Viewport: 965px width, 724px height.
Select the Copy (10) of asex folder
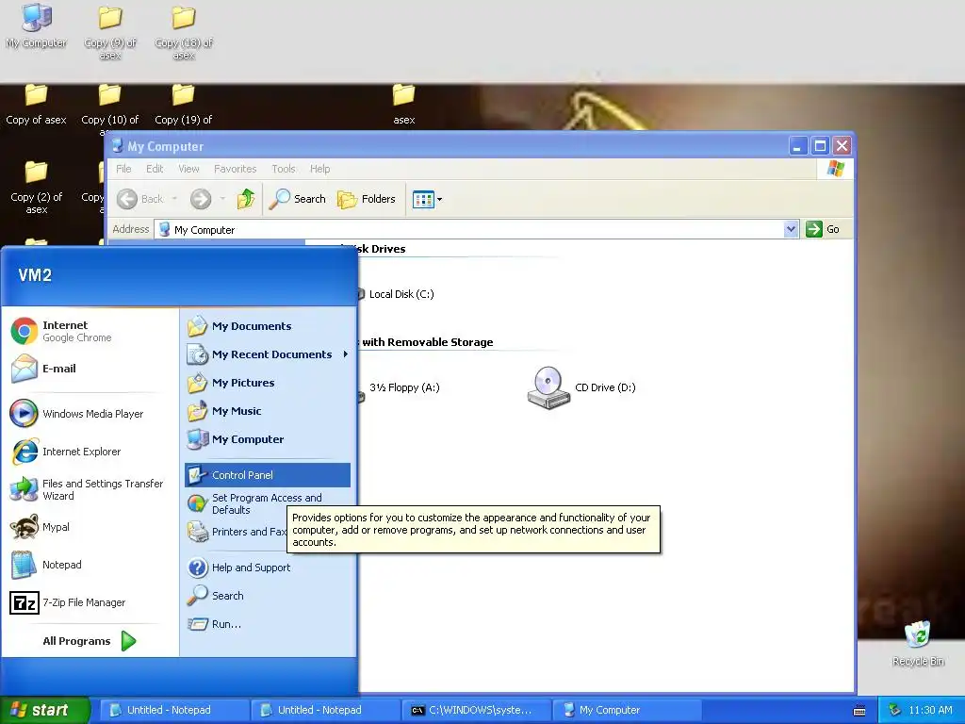pos(110,106)
